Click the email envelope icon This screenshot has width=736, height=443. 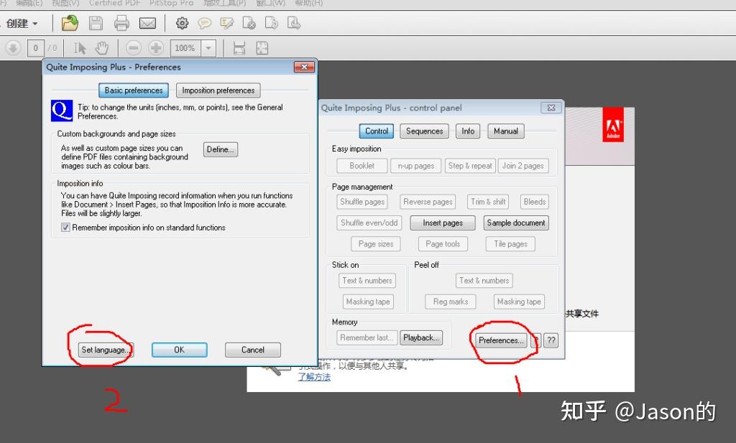pos(147,23)
